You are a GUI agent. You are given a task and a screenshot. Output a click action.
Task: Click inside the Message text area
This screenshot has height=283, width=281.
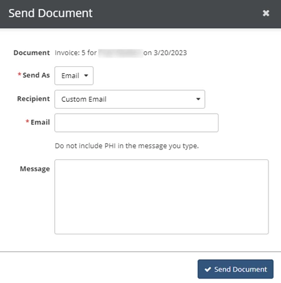(162, 197)
